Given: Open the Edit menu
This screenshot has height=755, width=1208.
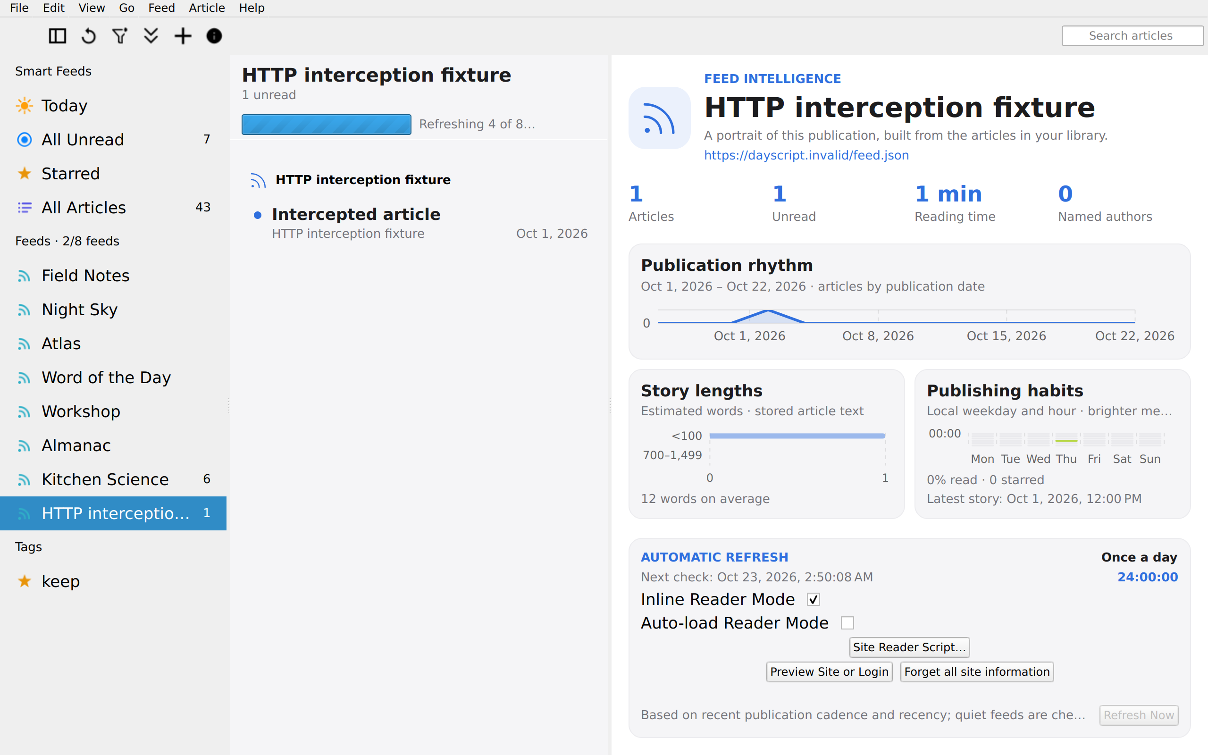Looking at the screenshot, I should pyautogui.click(x=53, y=8).
